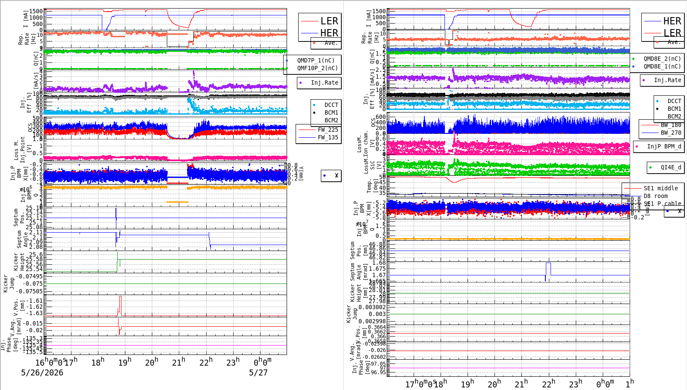Click the QI4E_d legend entry

[x=665, y=167]
